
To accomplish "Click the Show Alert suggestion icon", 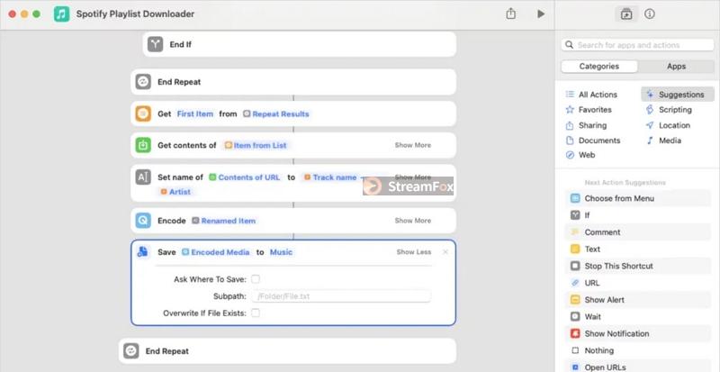I will (x=575, y=300).
